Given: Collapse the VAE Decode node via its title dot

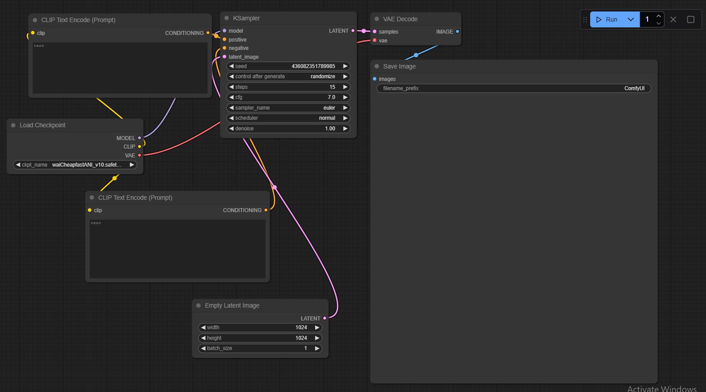Looking at the screenshot, I should (377, 19).
